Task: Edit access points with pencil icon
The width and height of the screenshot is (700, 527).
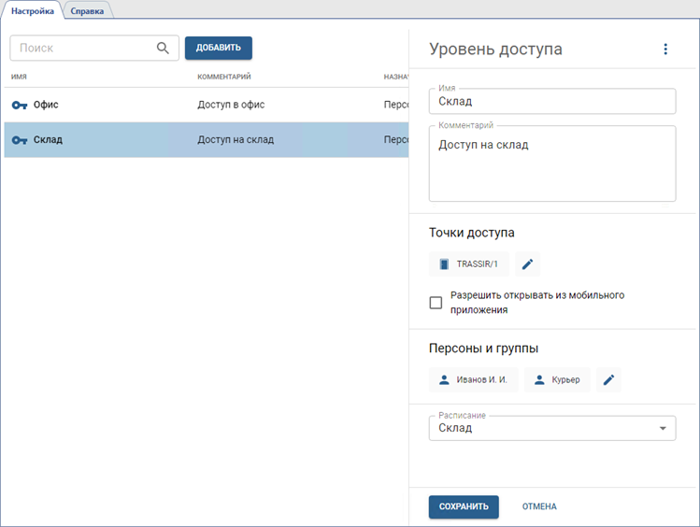Action: [527, 264]
